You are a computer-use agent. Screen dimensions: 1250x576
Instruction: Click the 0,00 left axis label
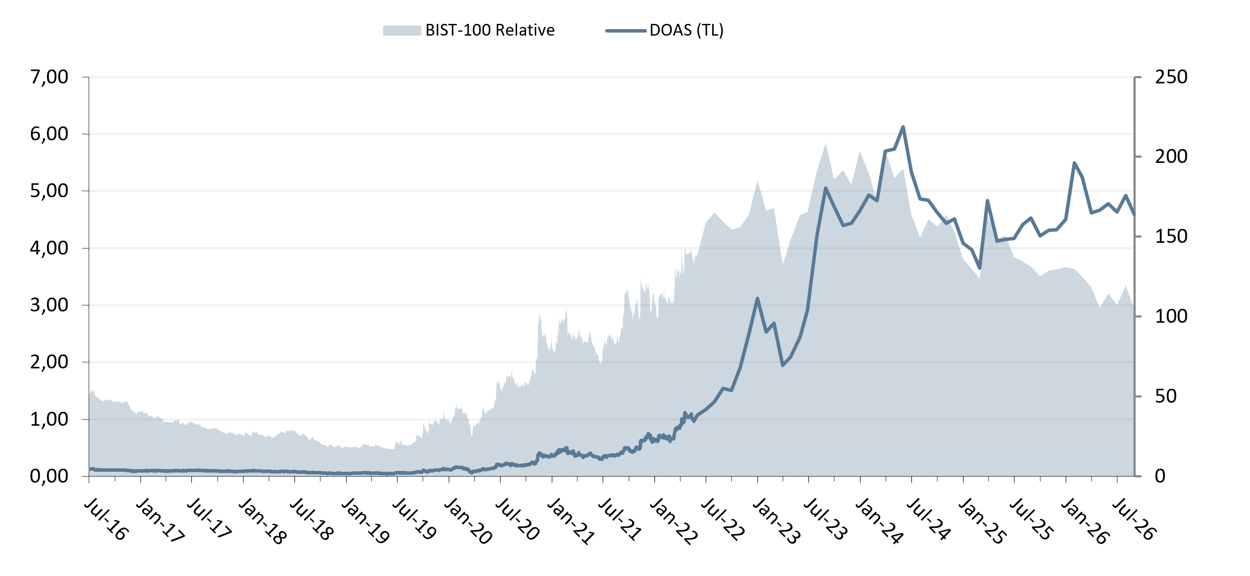point(49,476)
